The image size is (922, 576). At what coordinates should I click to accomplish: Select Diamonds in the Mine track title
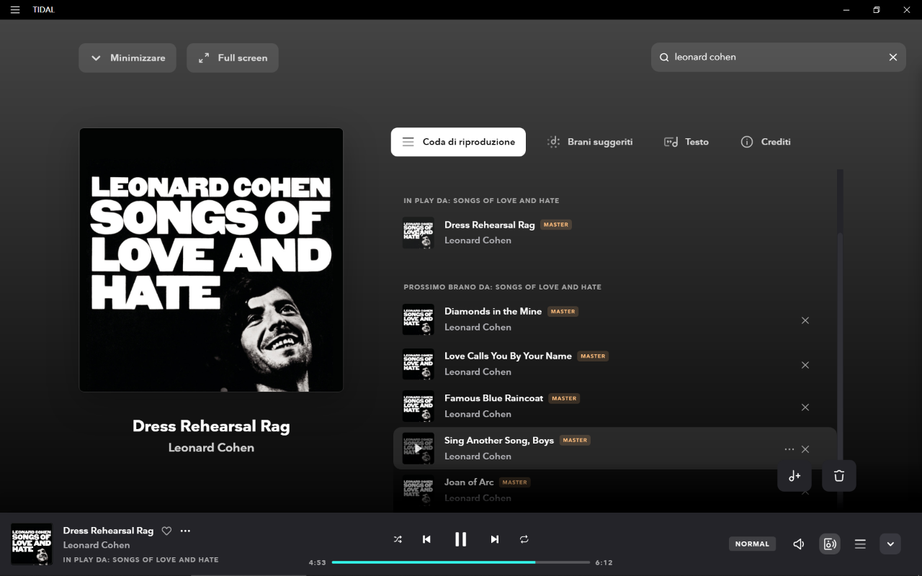click(493, 311)
